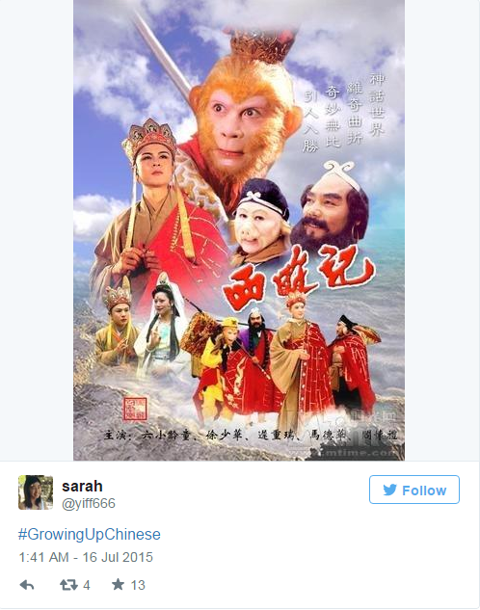Click the retweet icon

(x=68, y=585)
